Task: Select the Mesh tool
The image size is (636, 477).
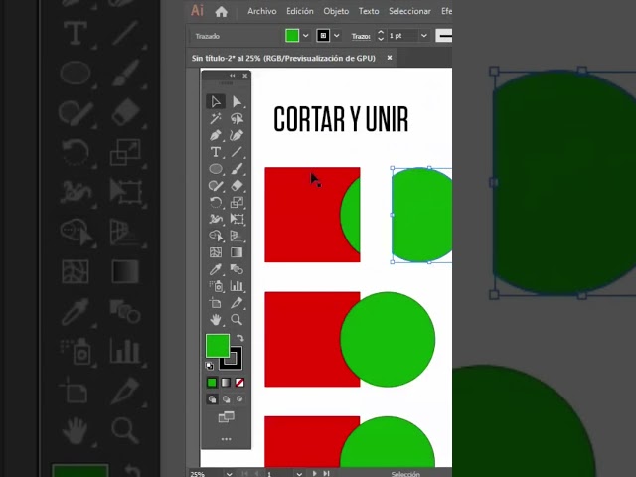Action: (216, 252)
